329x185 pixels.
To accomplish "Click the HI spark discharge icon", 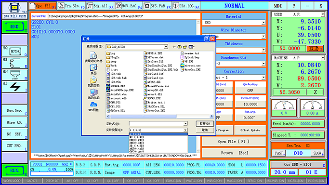I will coord(15,87).
